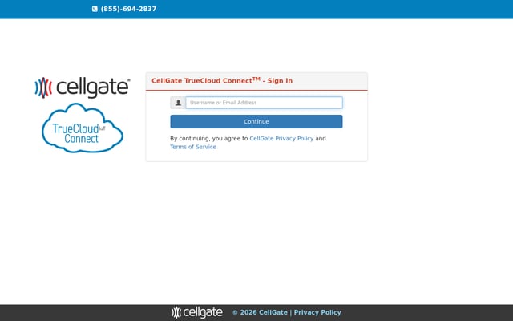513x321 pixels.
Task: Focus the Username or Email Address field
Action: (x=264, y=103)
